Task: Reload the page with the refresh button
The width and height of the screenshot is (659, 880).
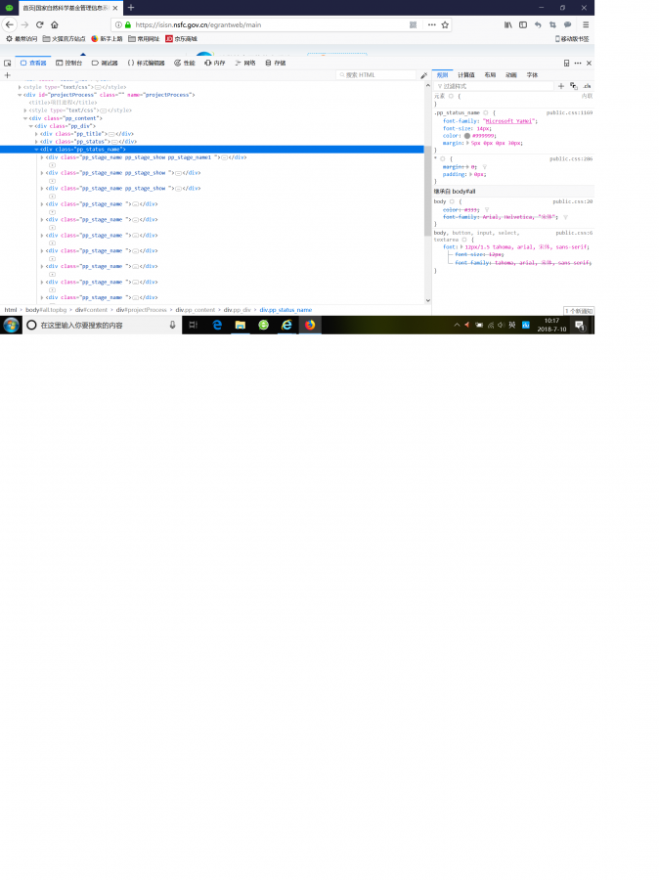Action: pyautogui.click(x=39, y=24)
